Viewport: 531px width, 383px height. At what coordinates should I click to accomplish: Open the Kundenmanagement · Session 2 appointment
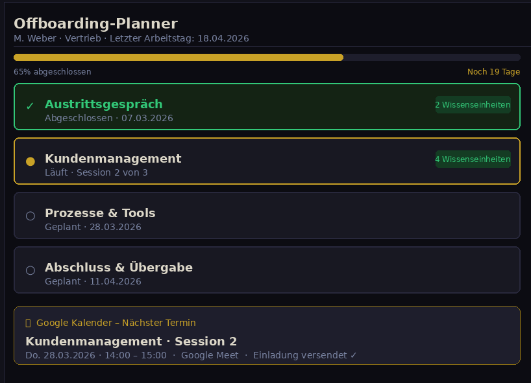tap(131, 342)
